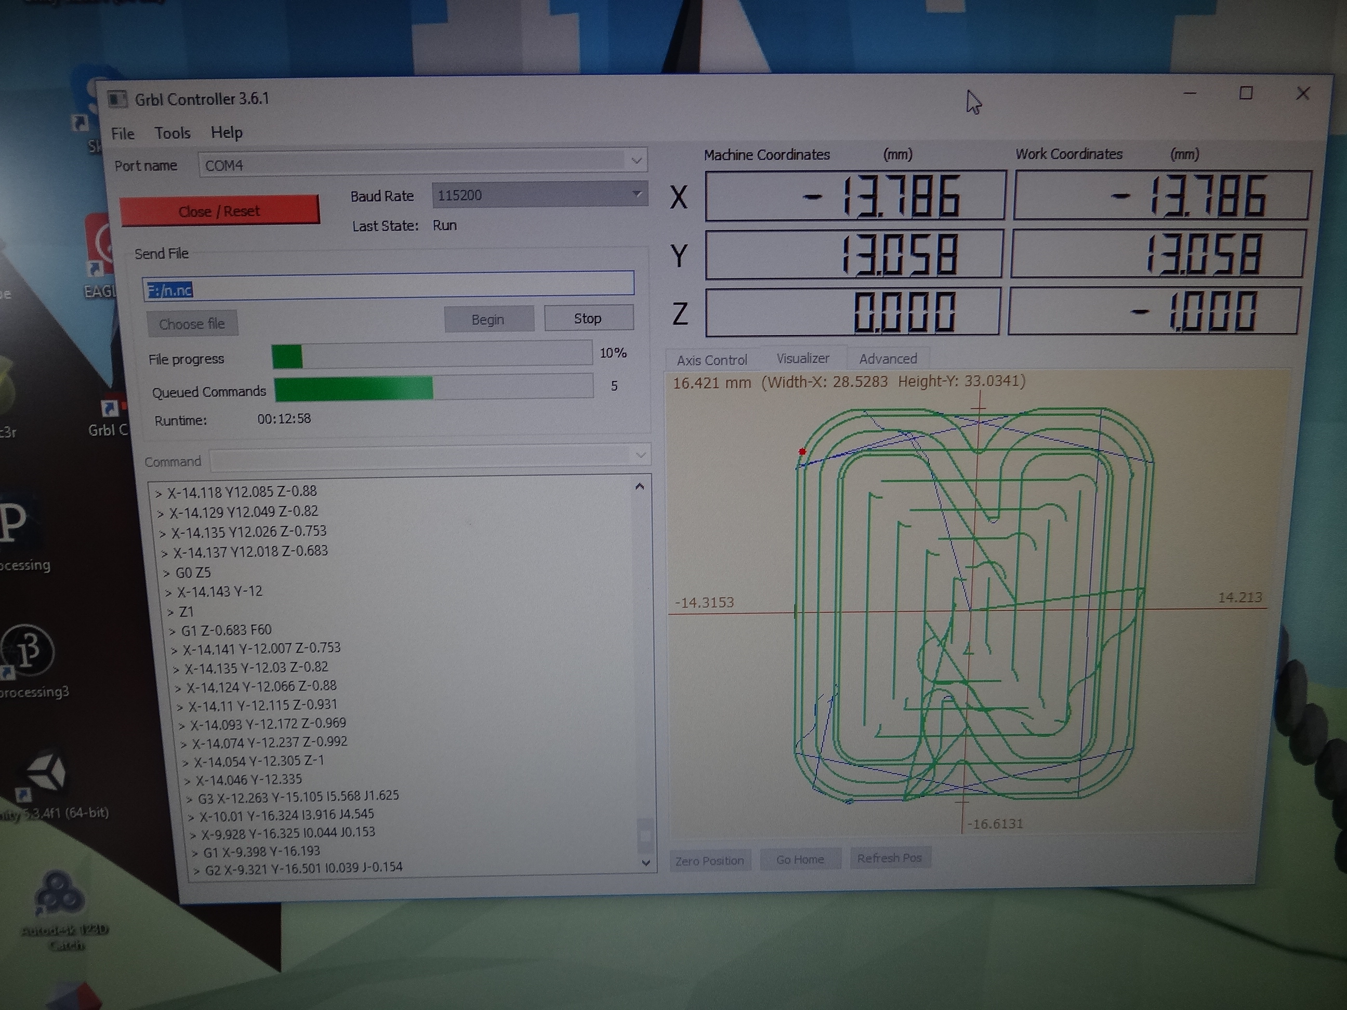Screen dimensions: 1347x1010
Task: Maximize the Grbl Controller window
Action: click(1246, 93)
